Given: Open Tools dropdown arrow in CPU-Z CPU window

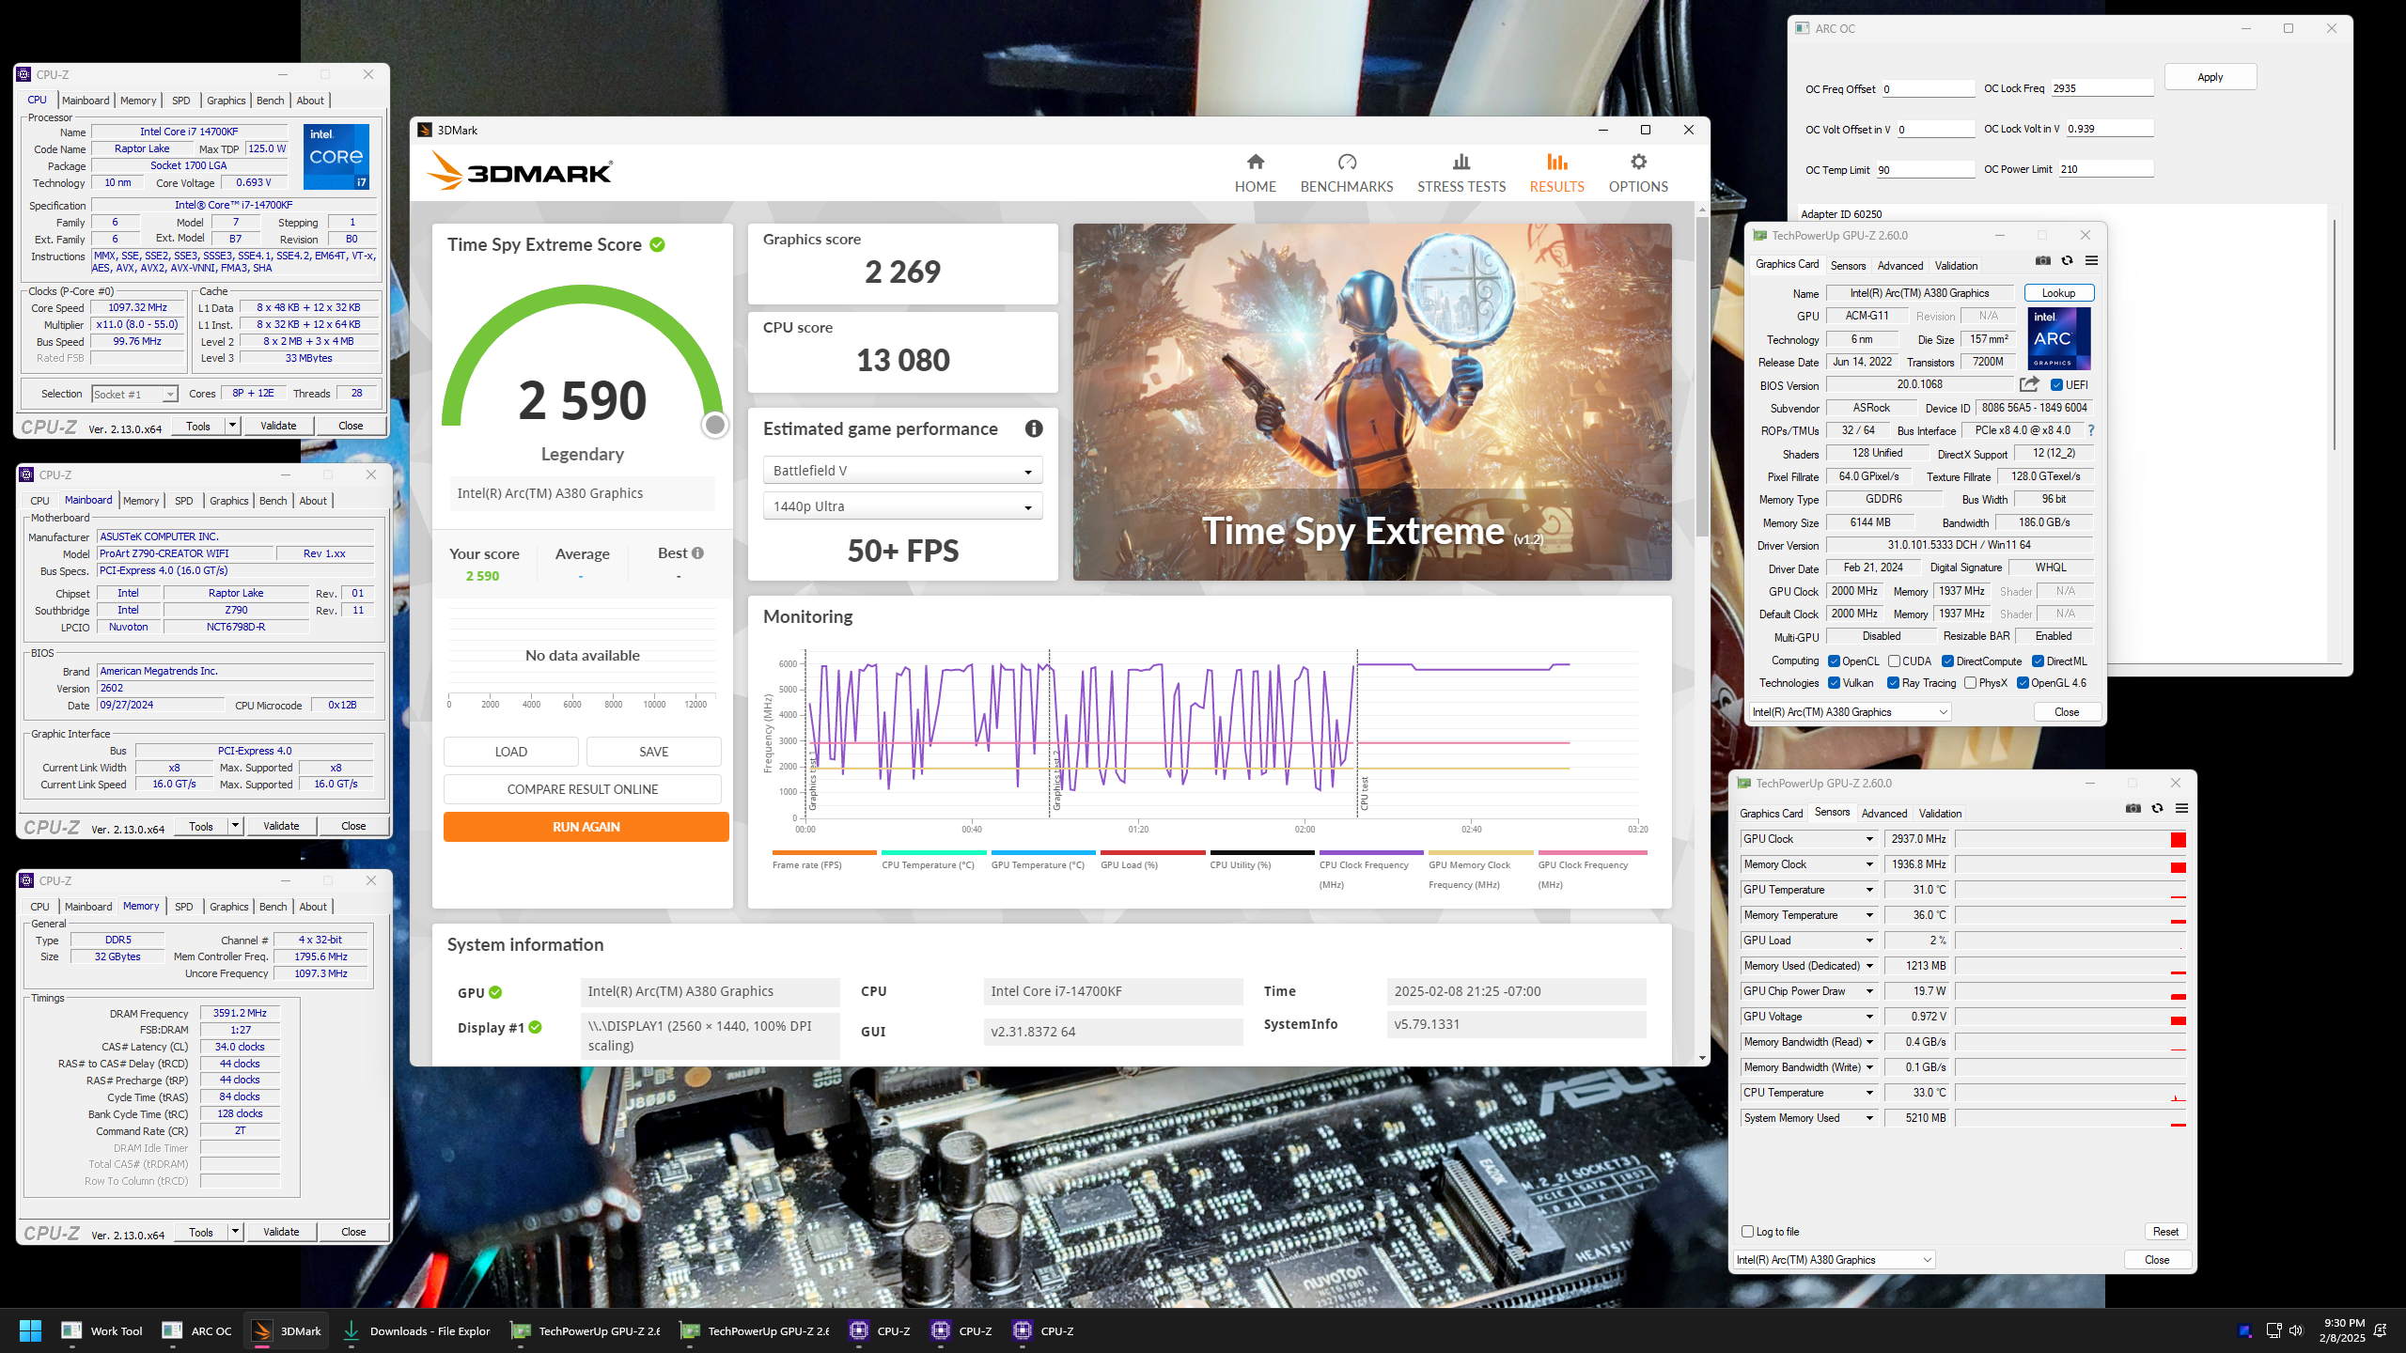Looking at the screenshot, I should 232,426.
